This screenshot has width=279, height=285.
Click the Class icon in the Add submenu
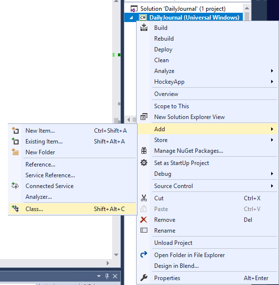coord(15,209)
